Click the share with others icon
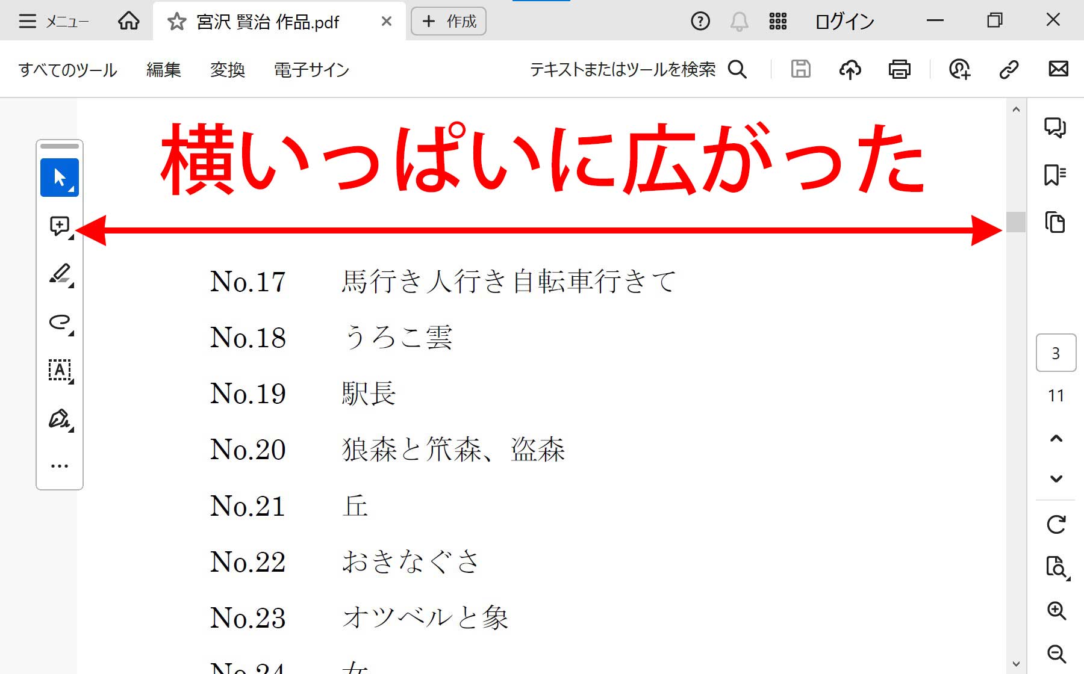This screenshot has width=1084, height=674. [x=959, y=70]
